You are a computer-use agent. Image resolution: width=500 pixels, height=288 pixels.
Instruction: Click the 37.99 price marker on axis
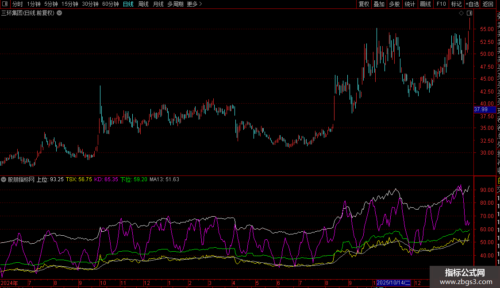485,109
